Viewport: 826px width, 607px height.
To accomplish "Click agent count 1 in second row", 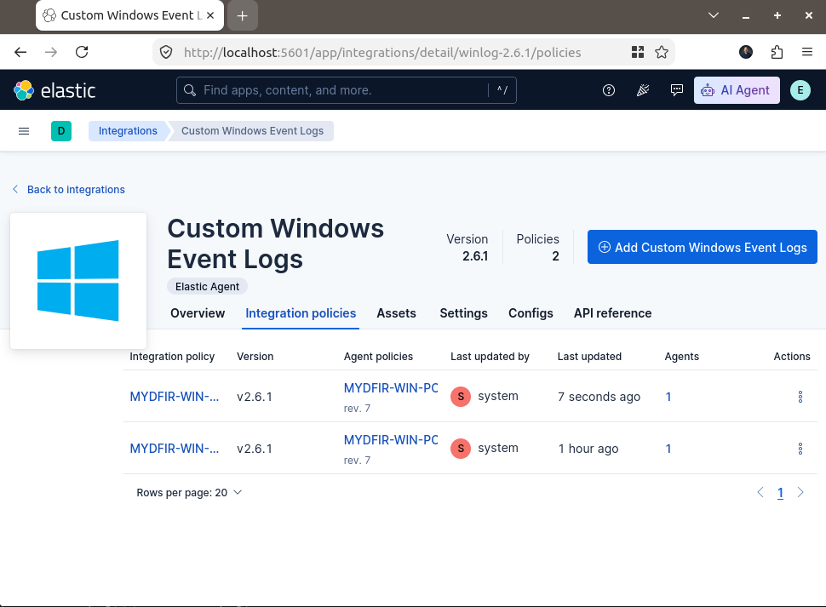I will point(668,449).
